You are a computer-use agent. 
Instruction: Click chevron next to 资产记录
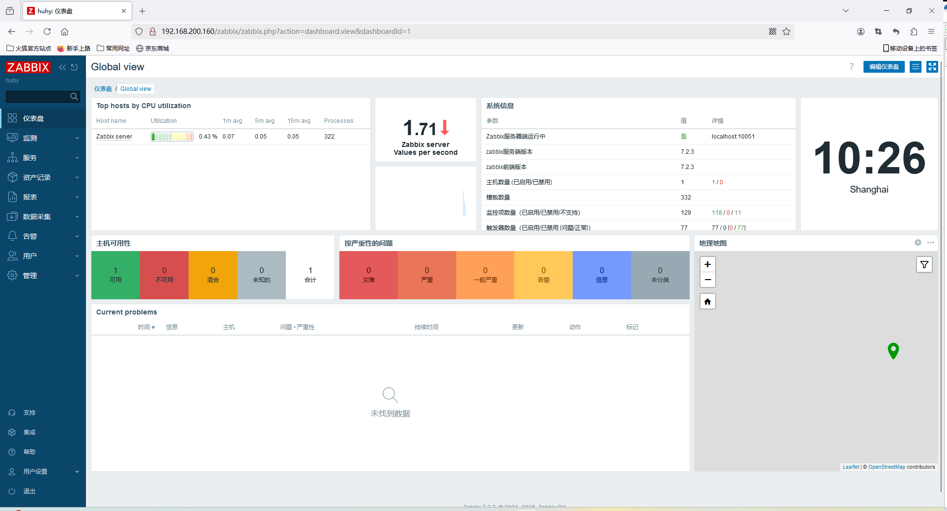pyautogui.click(x=77, y=177)
